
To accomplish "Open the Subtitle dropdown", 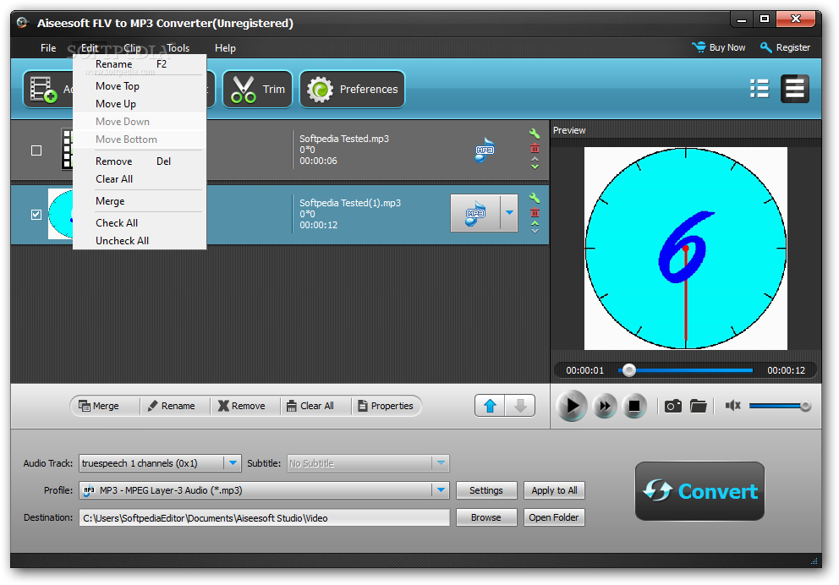I will tap(441, 463).
